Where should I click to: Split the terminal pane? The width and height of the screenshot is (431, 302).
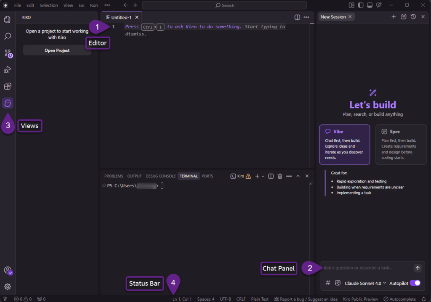(271, 176)
